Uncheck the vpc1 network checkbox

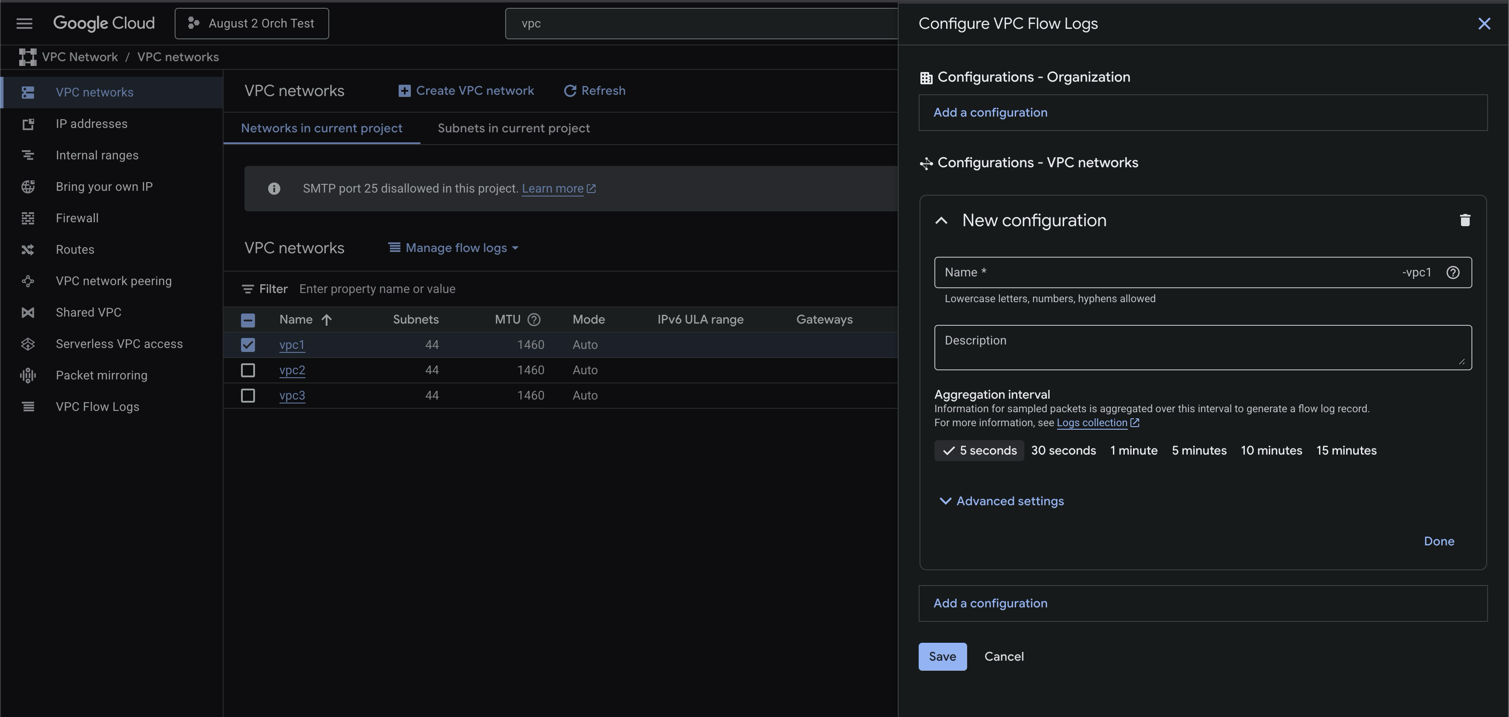click(x=248, y=345)
